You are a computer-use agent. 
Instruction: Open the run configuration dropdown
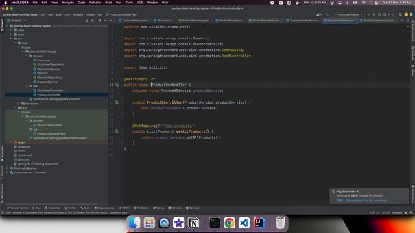click(x=348, y=14)
